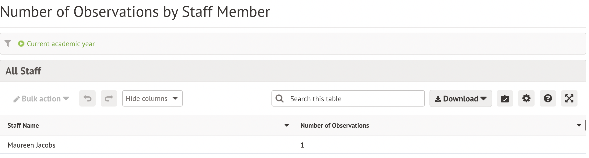The width and height of the screenshot is (589, 158).
Task: Expand table to fullscreen
Action: coord(569,98)
